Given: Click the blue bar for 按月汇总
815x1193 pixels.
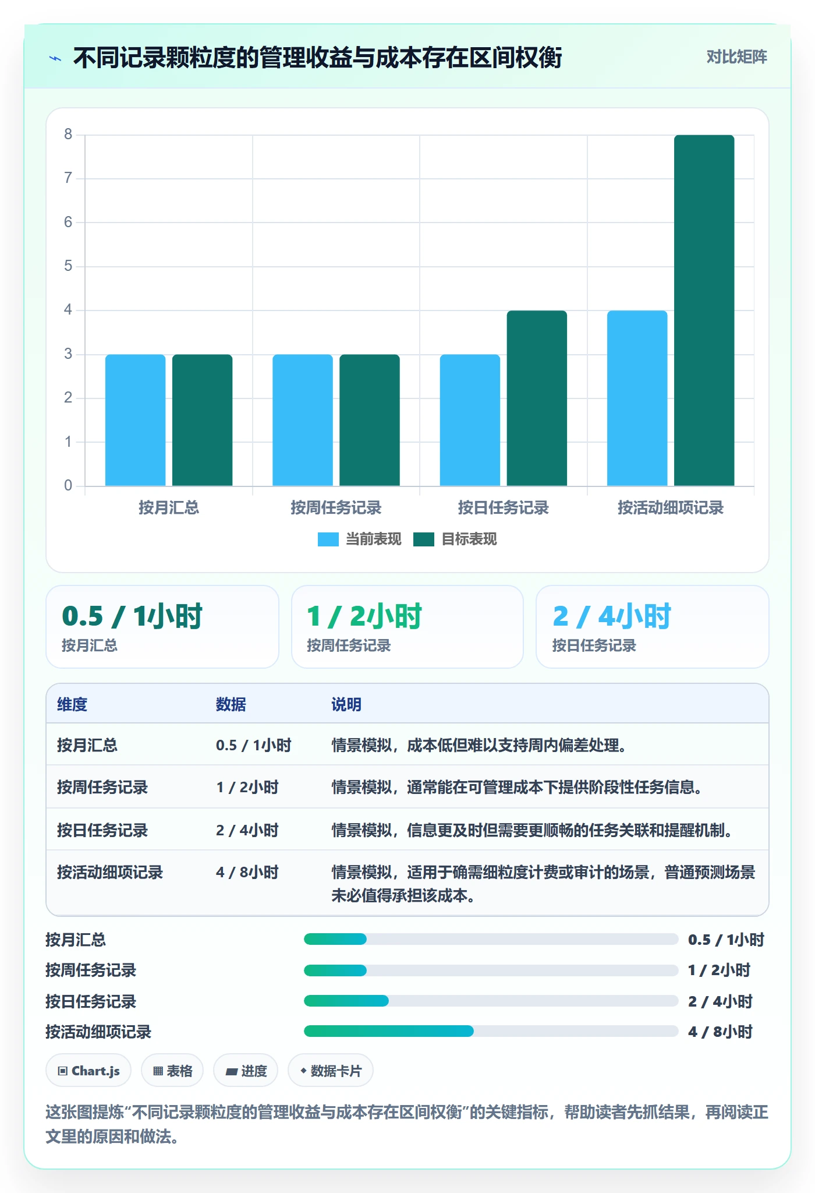Looking at the screenshot, I should (x=135, y=420).
